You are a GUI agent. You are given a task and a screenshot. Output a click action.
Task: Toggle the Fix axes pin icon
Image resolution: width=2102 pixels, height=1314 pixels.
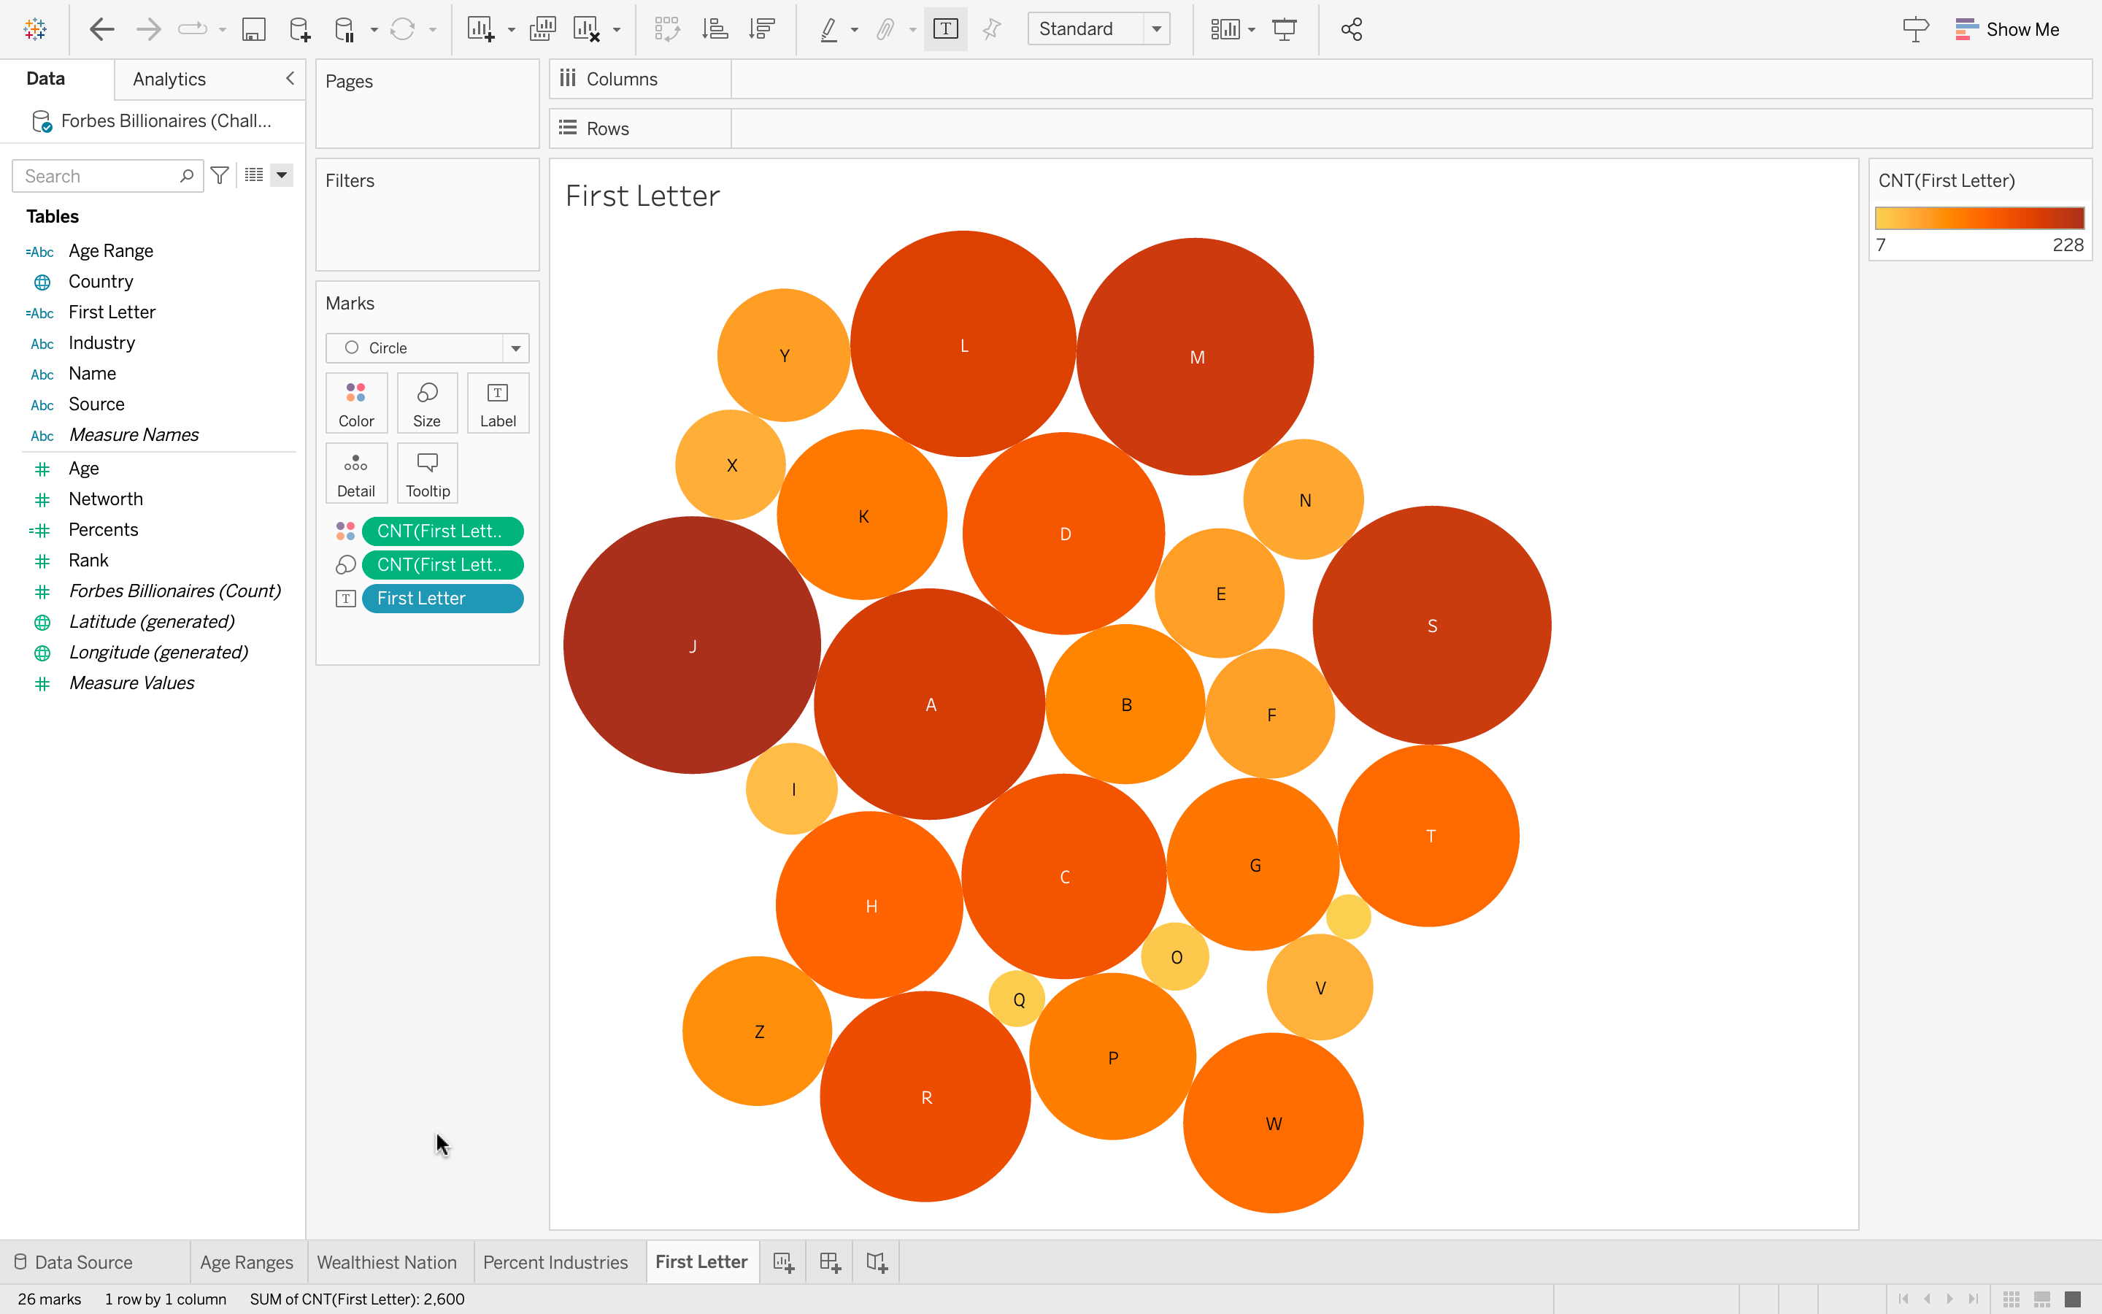pyautogui.click(x=991, y=29)
